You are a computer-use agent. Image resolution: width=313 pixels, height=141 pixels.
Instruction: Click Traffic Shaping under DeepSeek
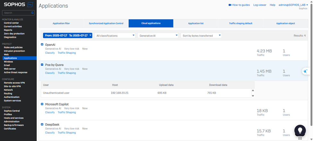(67, 132)
